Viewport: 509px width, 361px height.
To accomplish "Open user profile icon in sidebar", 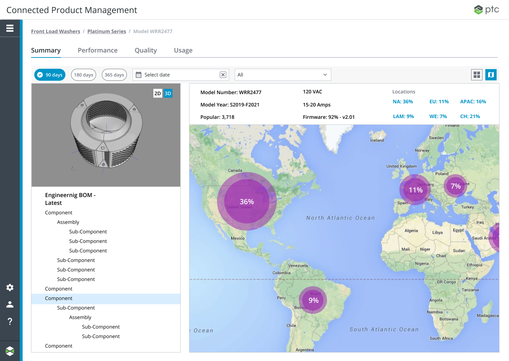I will tap(10, 304).
